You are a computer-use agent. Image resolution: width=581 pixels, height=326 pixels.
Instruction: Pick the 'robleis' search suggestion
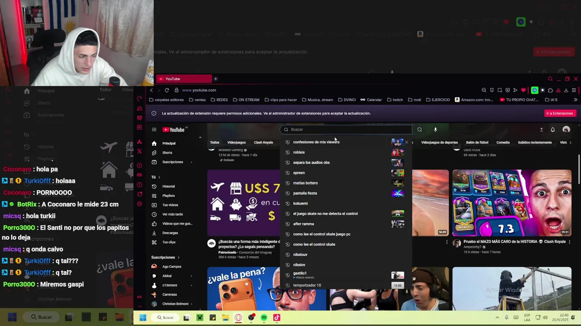pyautogui.click(x=345, y=152)
